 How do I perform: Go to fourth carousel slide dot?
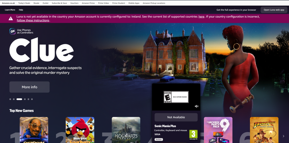[x=25, y=99]
